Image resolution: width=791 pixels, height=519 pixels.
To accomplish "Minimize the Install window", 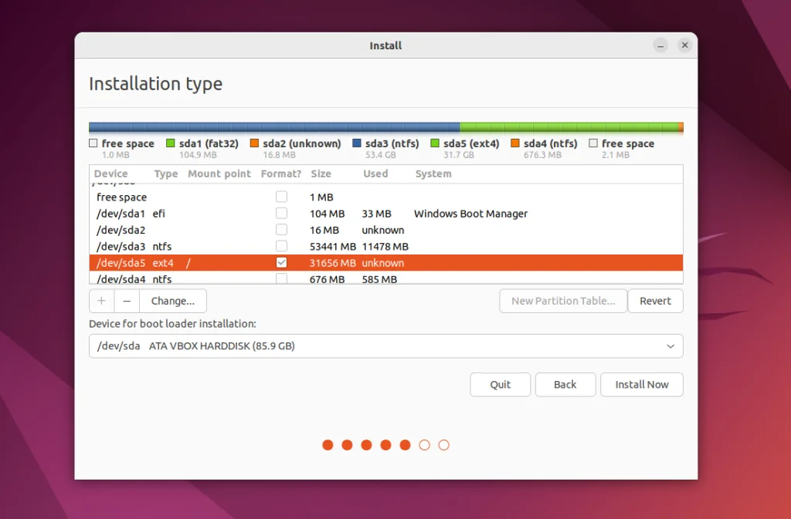I will tap(660, 45).
